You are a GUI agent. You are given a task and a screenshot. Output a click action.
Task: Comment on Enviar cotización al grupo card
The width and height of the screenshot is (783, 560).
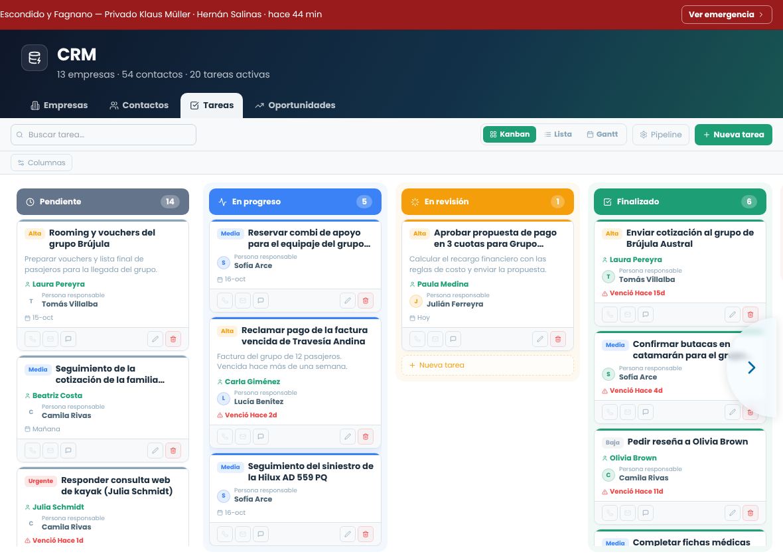pos(645,315)
